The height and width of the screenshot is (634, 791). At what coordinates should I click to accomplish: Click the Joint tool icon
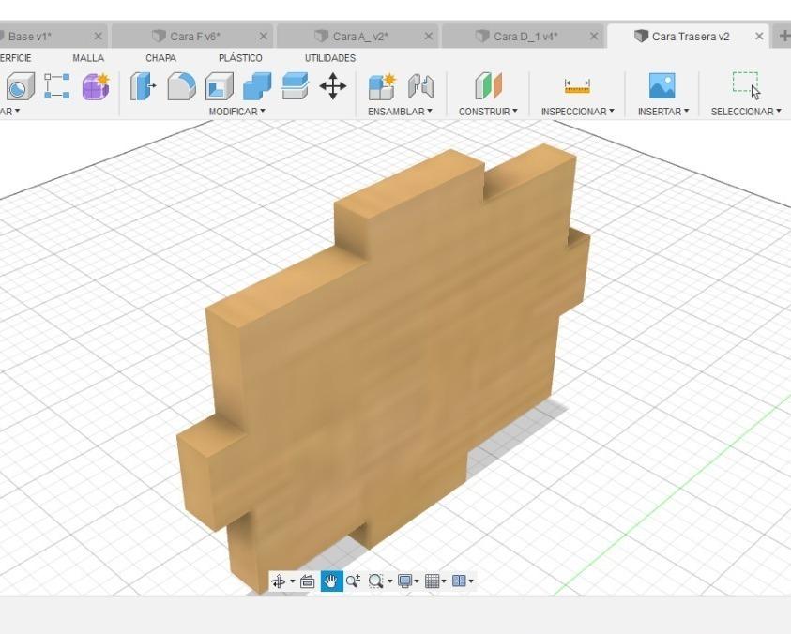pos(420,86)
